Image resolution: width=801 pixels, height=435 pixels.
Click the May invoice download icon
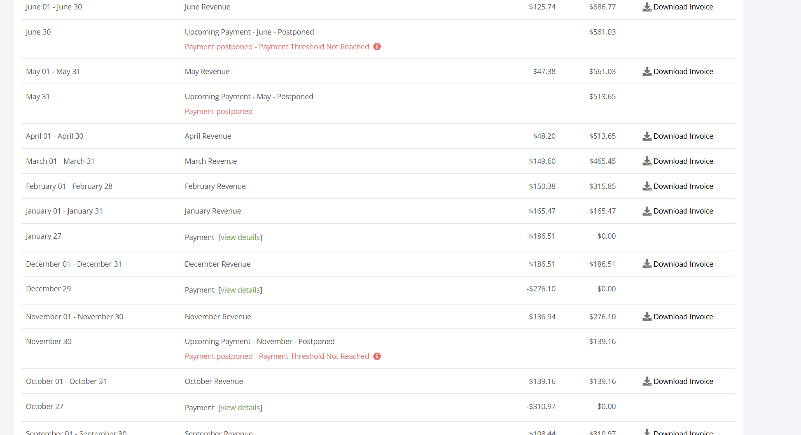[x=647, y=72]
